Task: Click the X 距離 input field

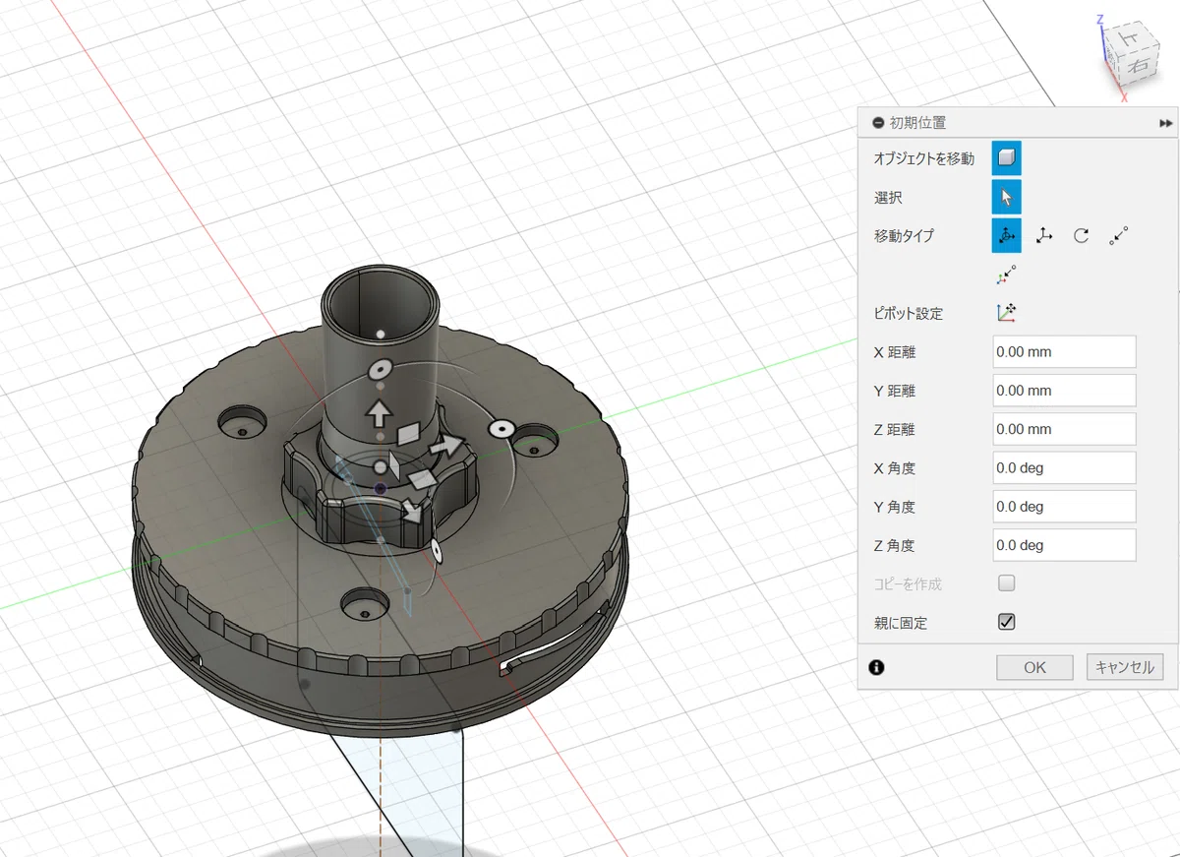Action: [x=1064, y=351]
